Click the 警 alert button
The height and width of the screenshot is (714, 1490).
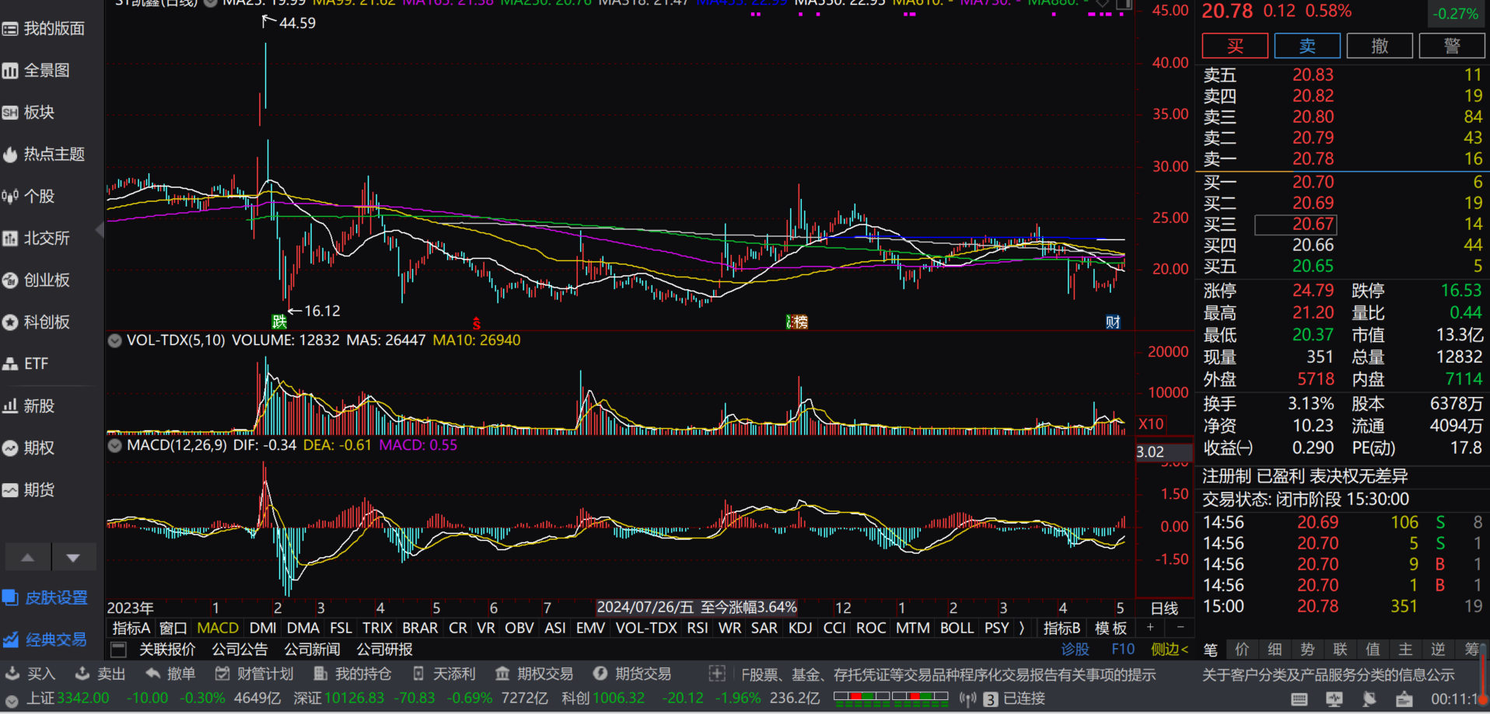1452,46
